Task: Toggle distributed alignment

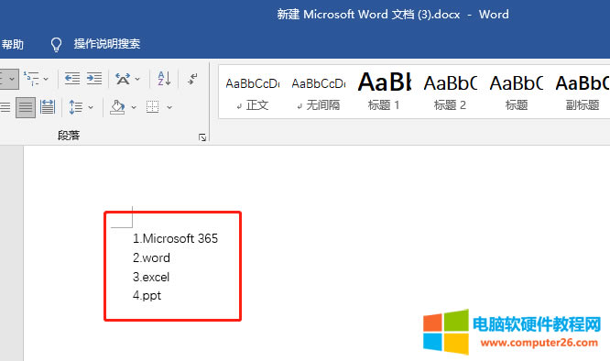Action: (x=48, y=107)
